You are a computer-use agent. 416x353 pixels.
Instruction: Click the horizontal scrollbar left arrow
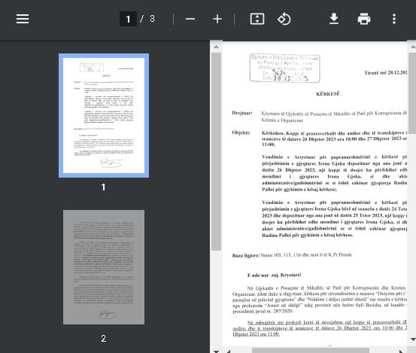(229, 351)
